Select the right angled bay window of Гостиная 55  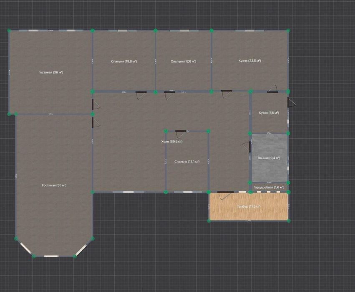click(81, 250)
